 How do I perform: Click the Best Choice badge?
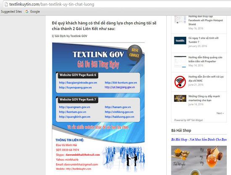[135, 53]
